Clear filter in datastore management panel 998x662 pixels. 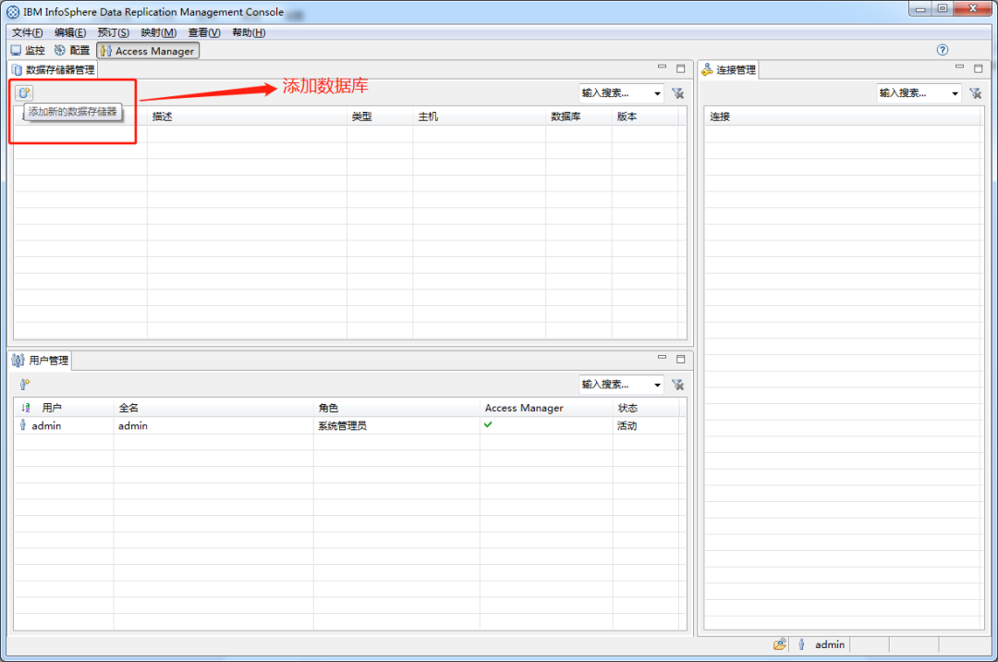pyautogui.click(x=678, y=93)
